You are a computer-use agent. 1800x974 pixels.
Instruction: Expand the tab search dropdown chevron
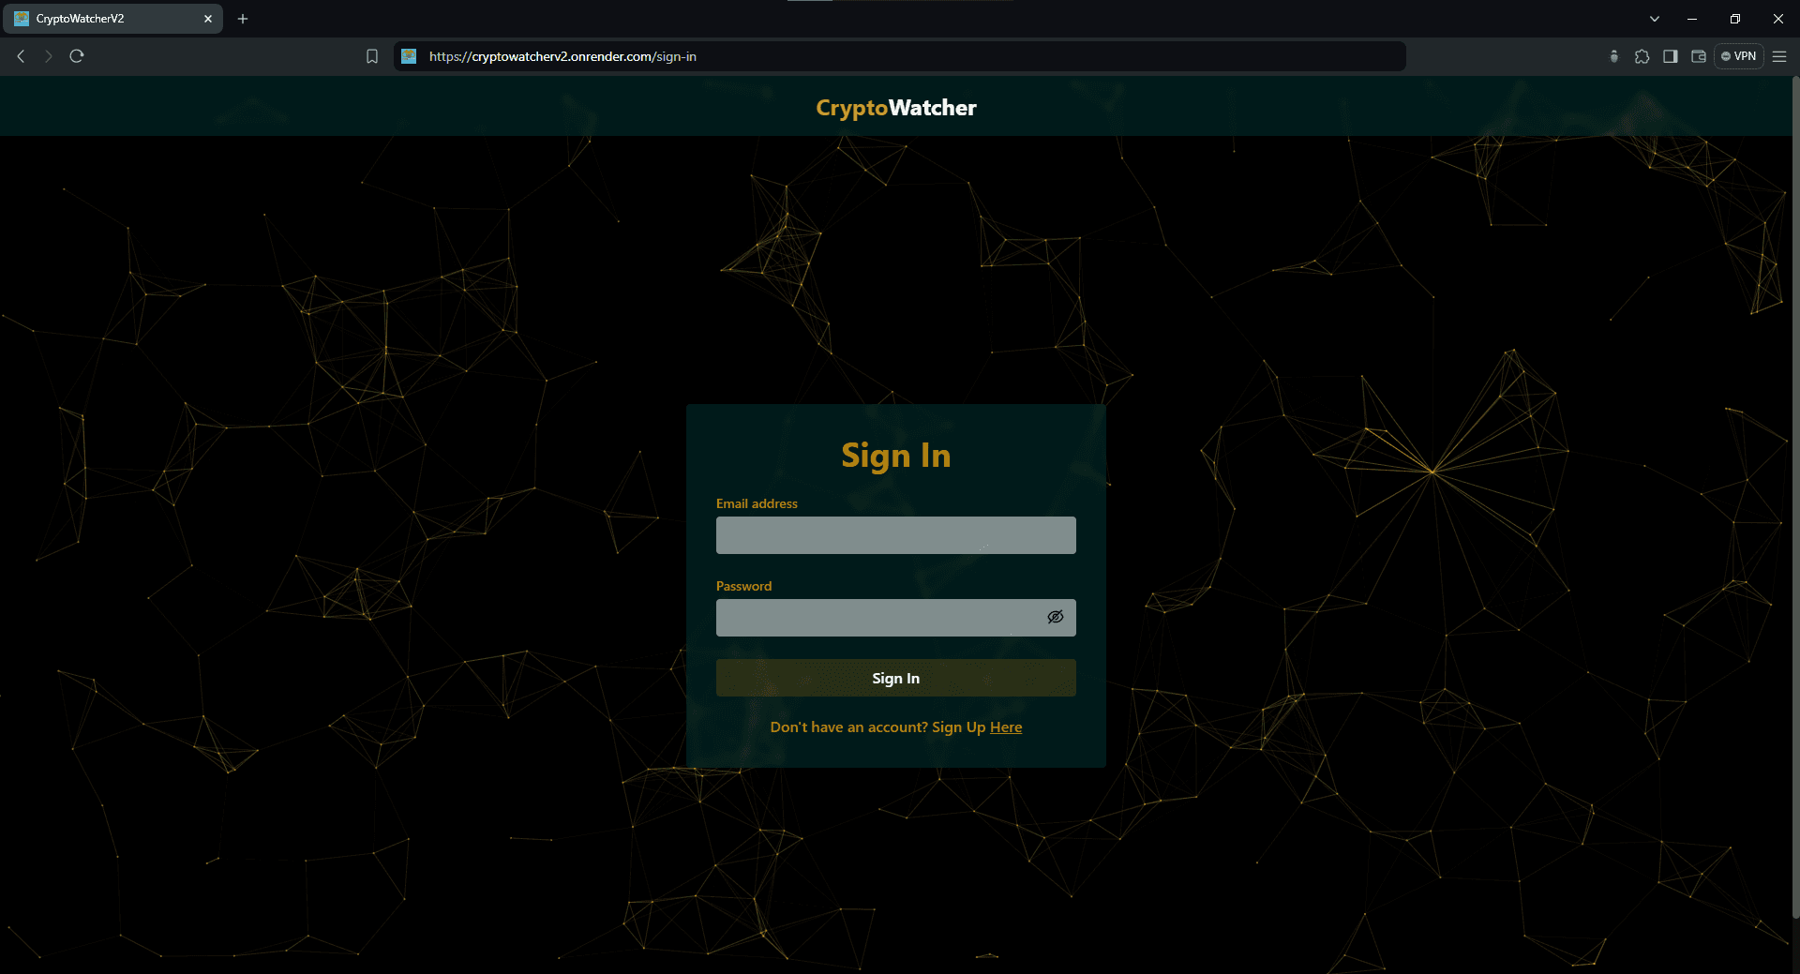tap(1655, 19)
